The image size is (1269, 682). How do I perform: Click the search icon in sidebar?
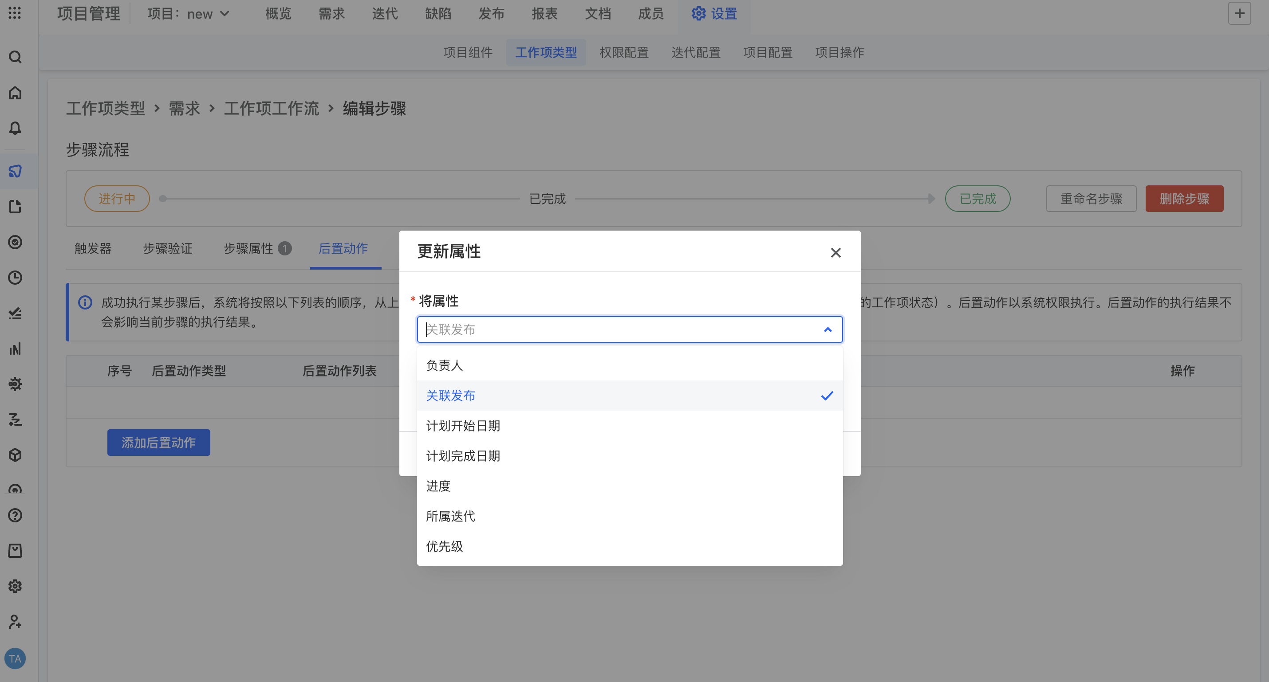point(15,57)
